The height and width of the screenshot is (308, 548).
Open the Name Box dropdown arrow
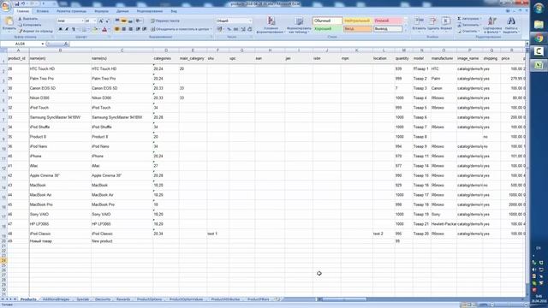coord(43,44)
